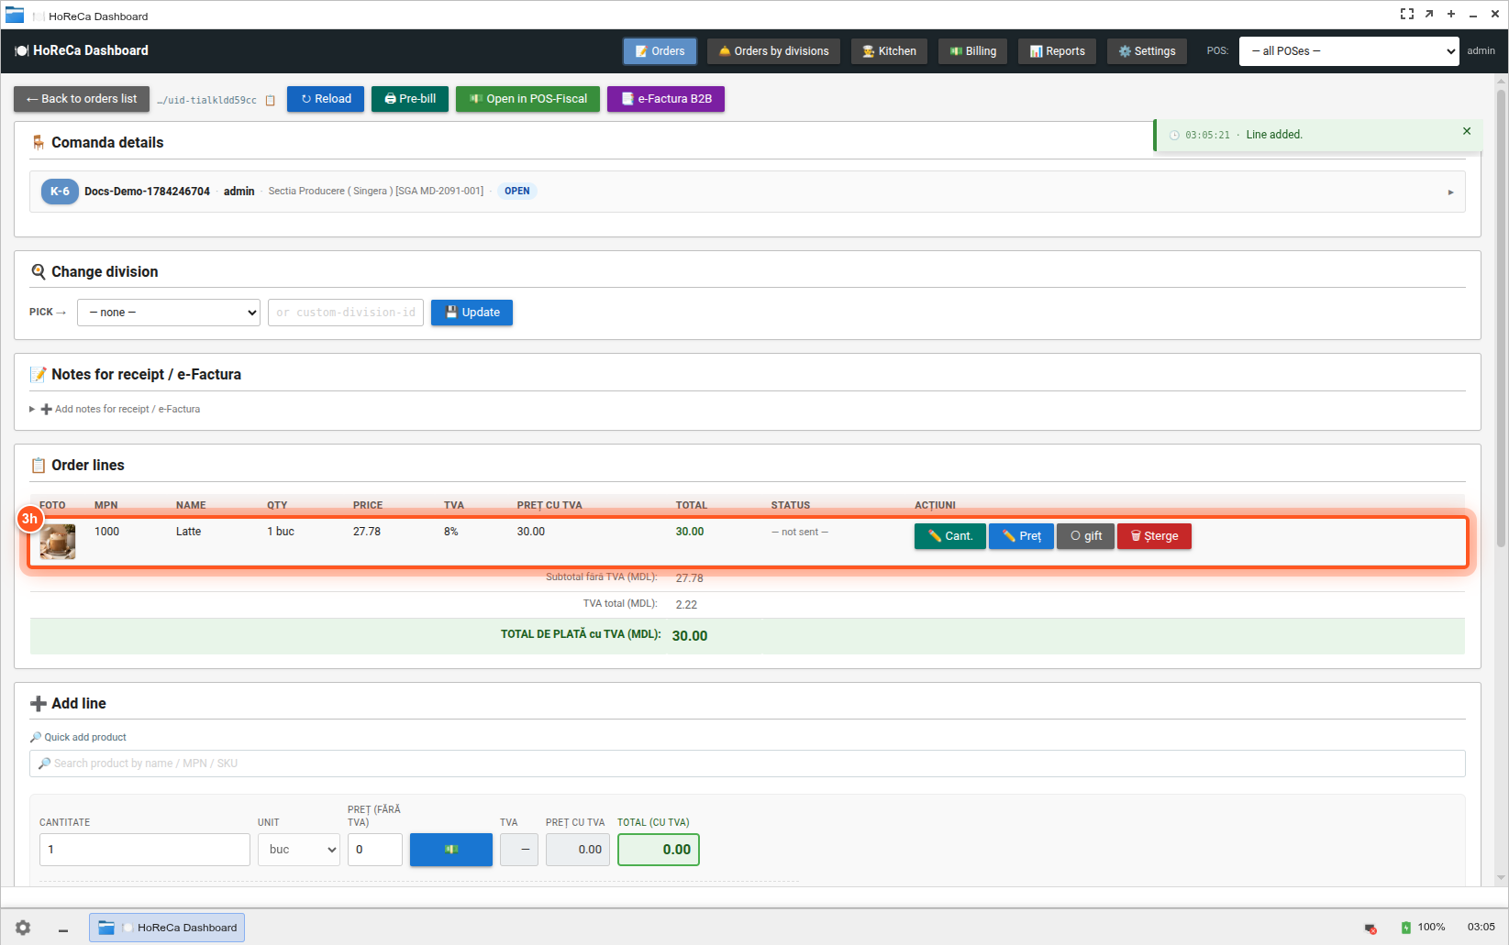Open Orders by divisions tab
Screen dimensions: 1509x945
point(773,51)
